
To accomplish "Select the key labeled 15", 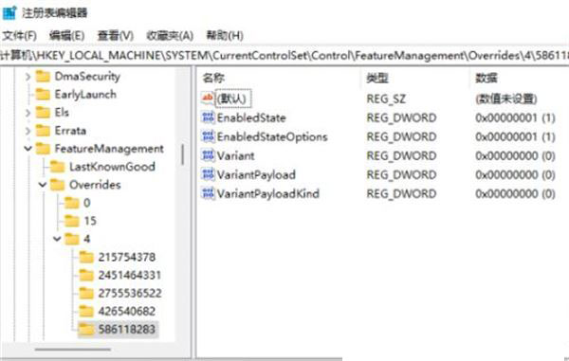I will pos(90,221).
